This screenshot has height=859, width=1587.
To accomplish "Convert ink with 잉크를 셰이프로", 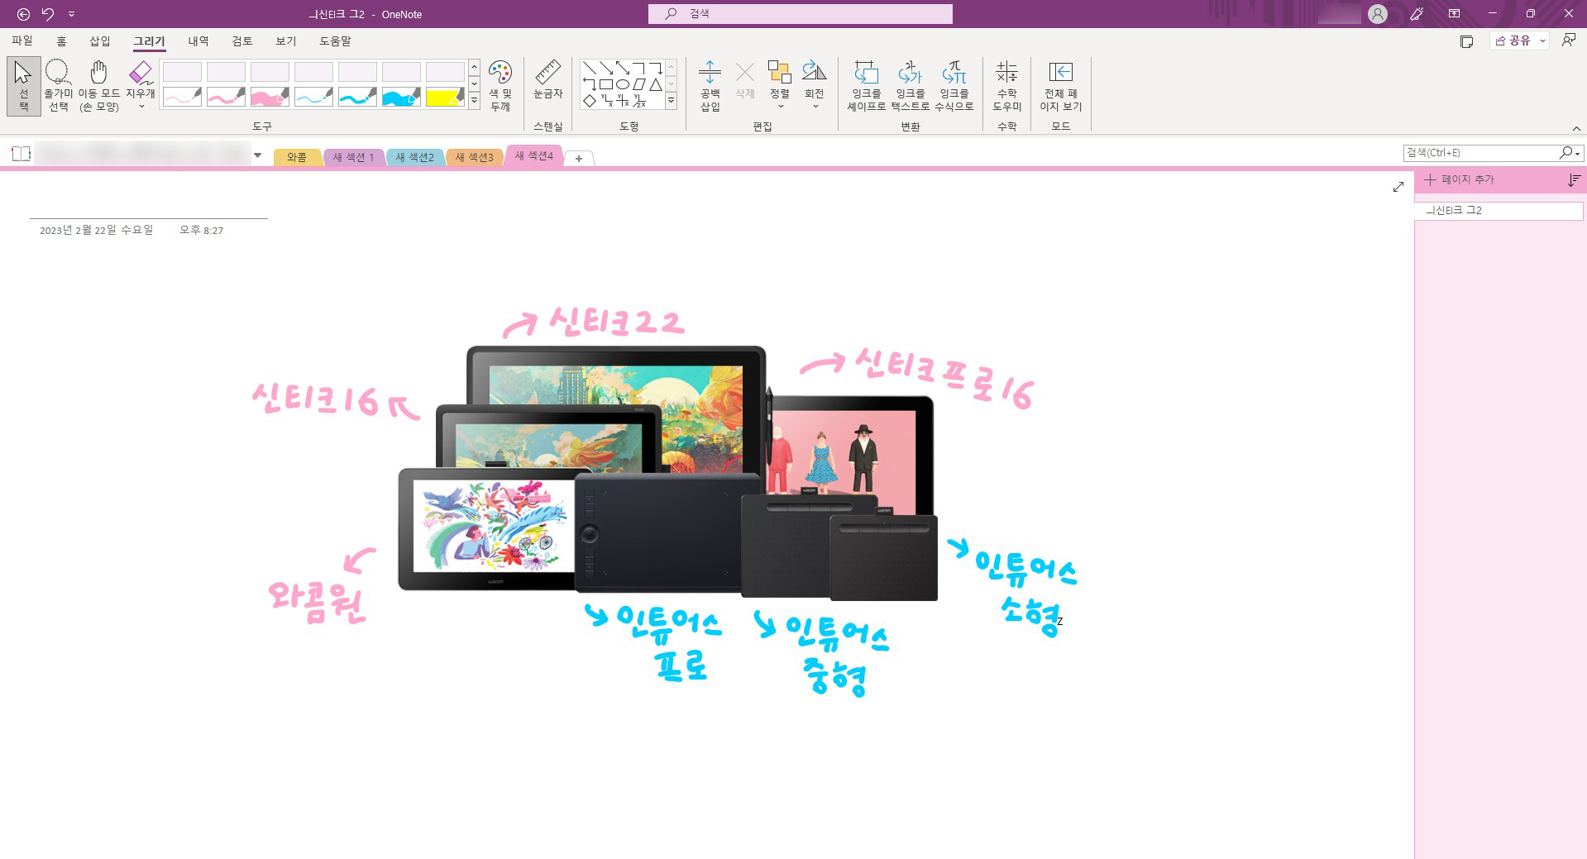I will tap(866, 86).
